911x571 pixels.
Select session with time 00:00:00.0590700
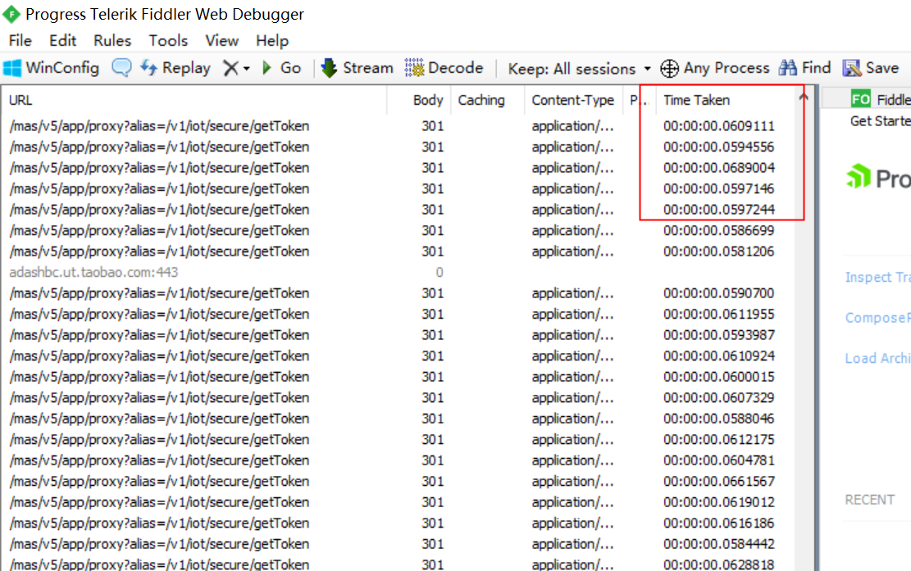398,293
